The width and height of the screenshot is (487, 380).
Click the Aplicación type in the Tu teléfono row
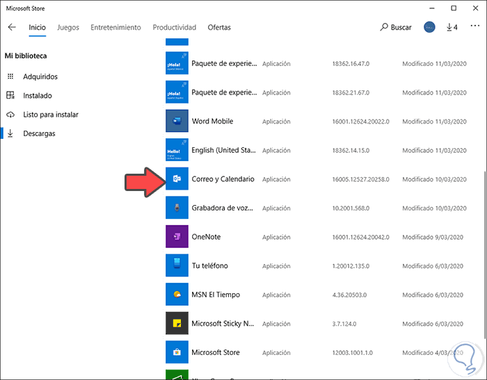click(x=276, y=266)
